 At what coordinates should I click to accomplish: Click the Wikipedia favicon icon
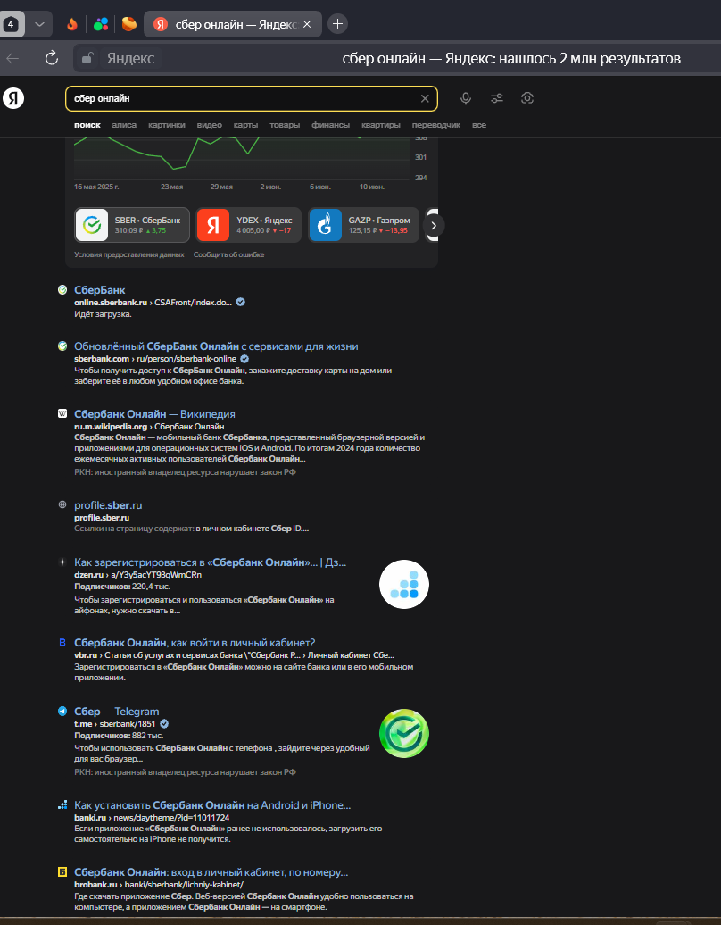pos(62,414)
